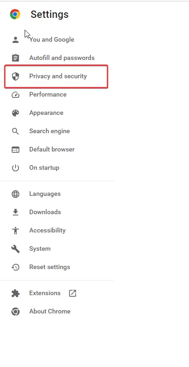Click the external link icon next to Extensions
Image resolution: width=189 pixels, height=367 pixels.
73,293
